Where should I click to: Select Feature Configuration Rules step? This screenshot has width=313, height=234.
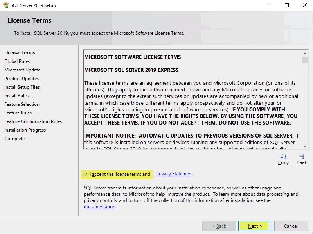(33, 121)
